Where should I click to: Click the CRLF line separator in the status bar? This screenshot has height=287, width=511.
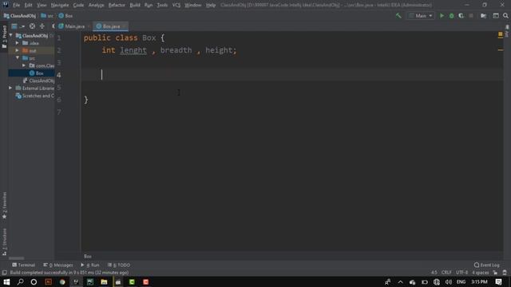[446, 273]
